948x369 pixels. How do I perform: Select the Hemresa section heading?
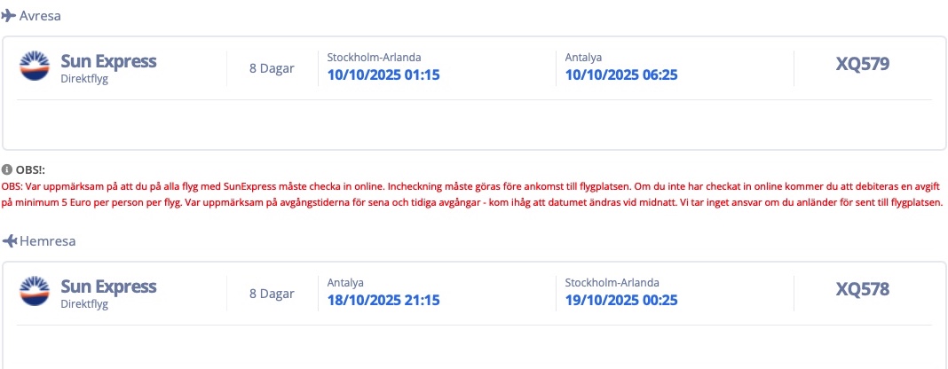point(47,241)
